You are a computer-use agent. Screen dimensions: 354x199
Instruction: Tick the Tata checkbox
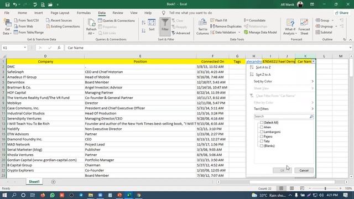tap(262, 141)
